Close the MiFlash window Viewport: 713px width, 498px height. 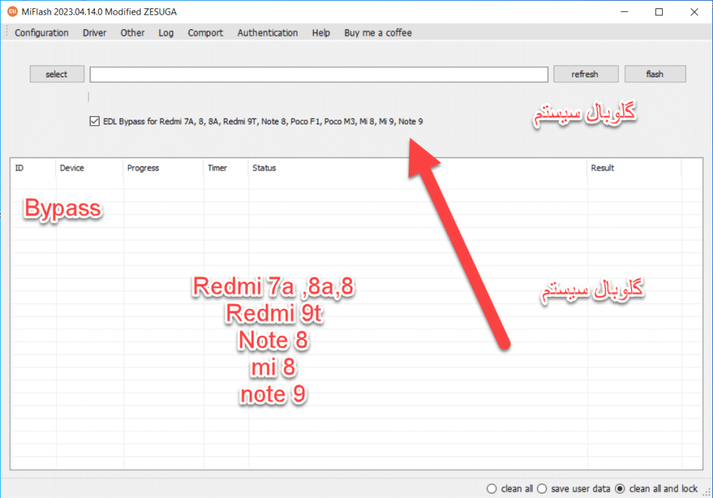tap(694, 12)
